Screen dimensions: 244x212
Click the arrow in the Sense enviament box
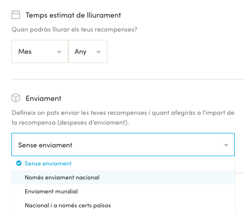tap(226, 145)
